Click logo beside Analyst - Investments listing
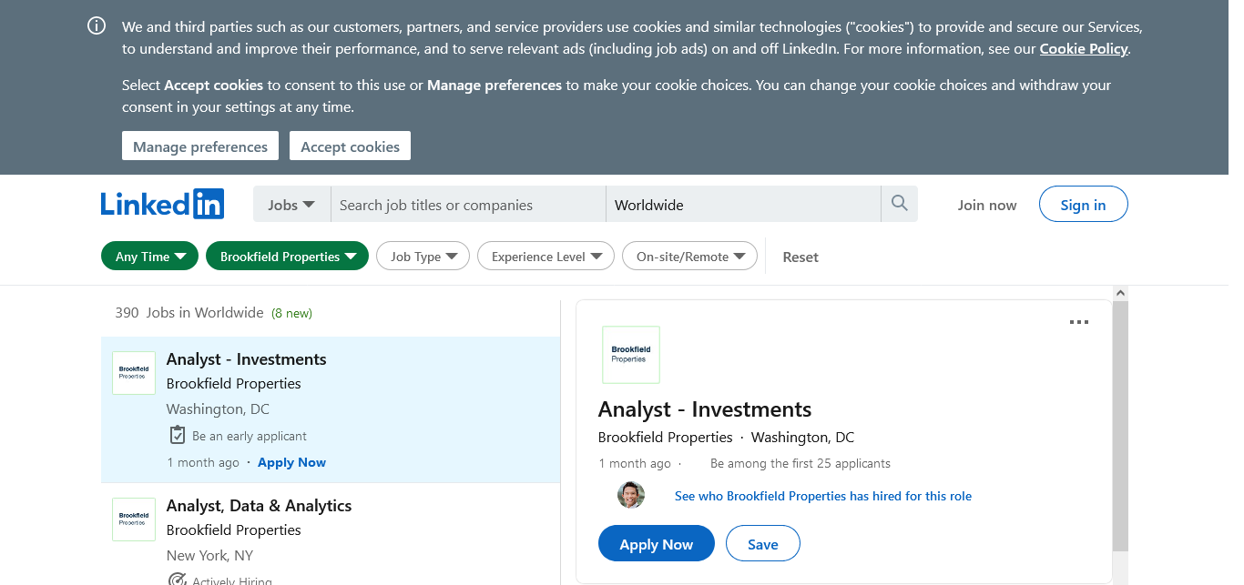This screenshot has height=585, width=1244. 134,373
